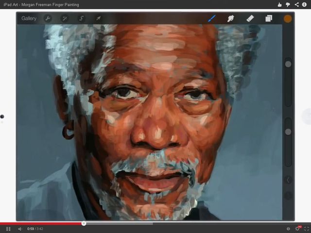
Task: Pick the Eraser tool
Action: coord(250,18)
